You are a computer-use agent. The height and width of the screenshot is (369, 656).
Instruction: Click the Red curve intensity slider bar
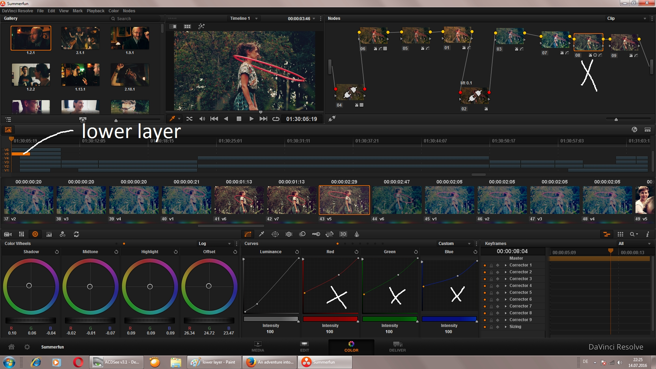point(330,319)
